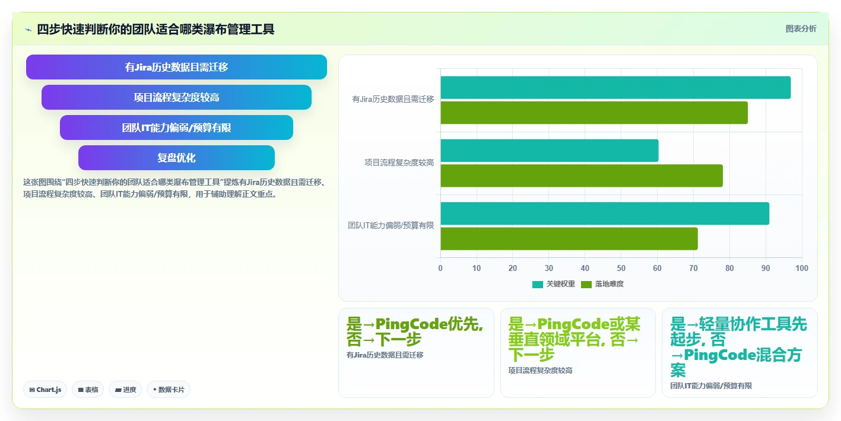Click the description paragraph starting 这张图围绕
Image resolution: width=841 pixels, height=421 pixels.
(x=174, y=188)
